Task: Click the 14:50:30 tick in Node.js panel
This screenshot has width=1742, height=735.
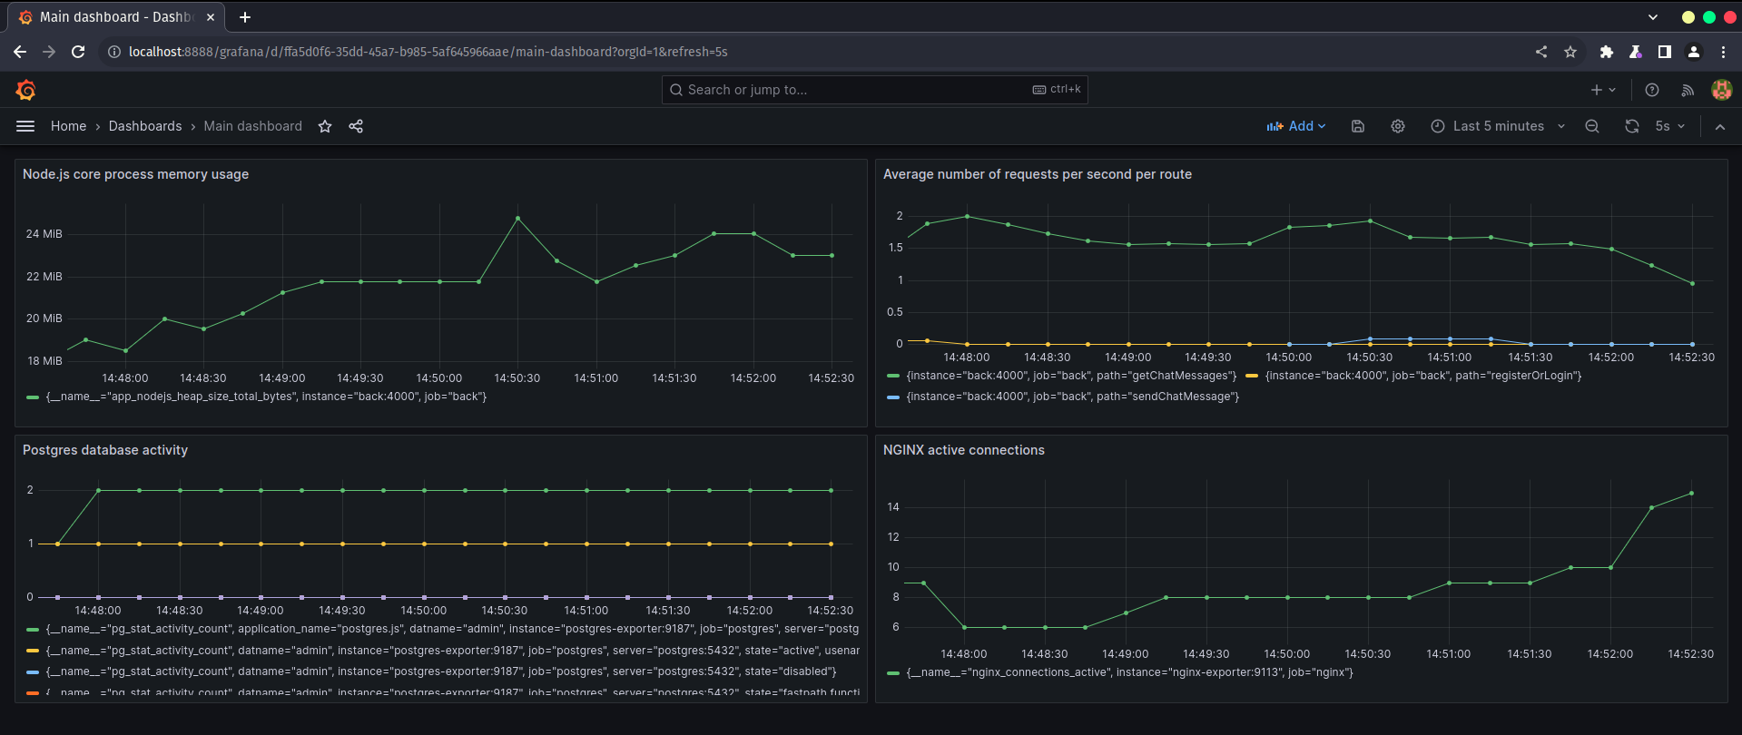Action: coord(517,378)
